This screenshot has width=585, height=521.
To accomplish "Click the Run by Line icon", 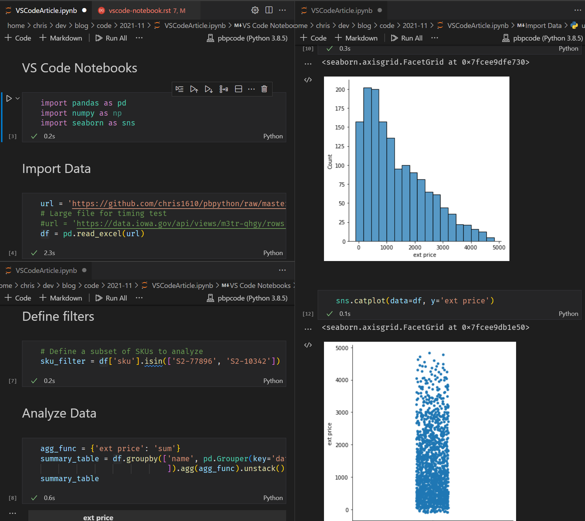I will click(179, 89).
